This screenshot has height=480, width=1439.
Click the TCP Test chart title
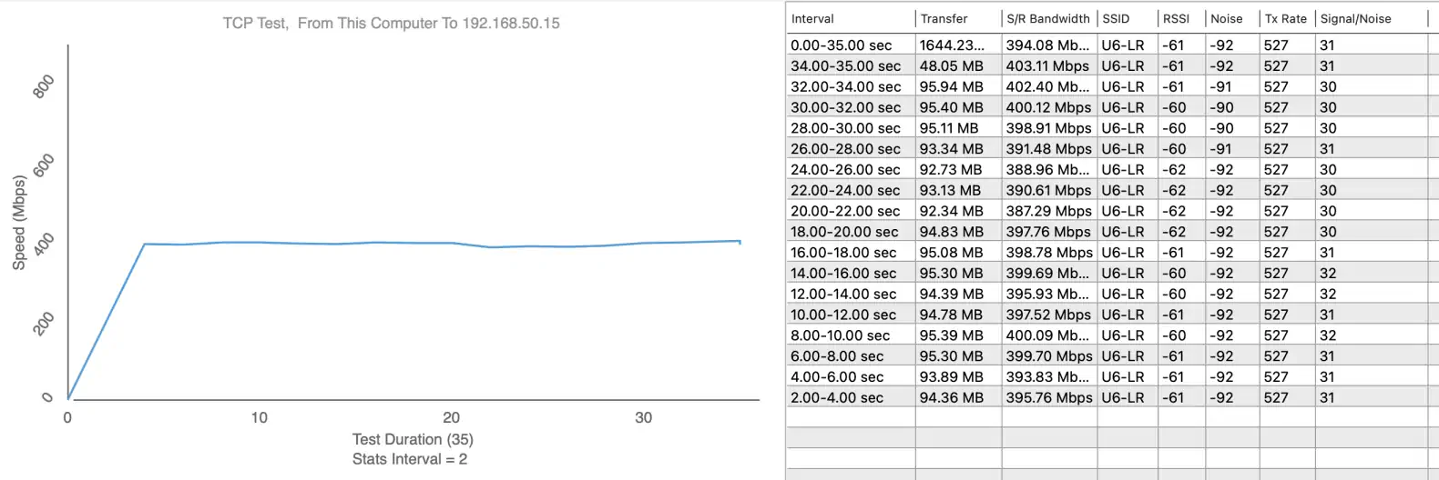coord(391,23)
